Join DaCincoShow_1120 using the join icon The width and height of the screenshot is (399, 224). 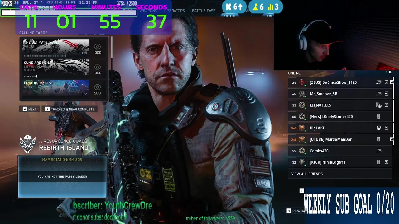(x=386, y=82)
